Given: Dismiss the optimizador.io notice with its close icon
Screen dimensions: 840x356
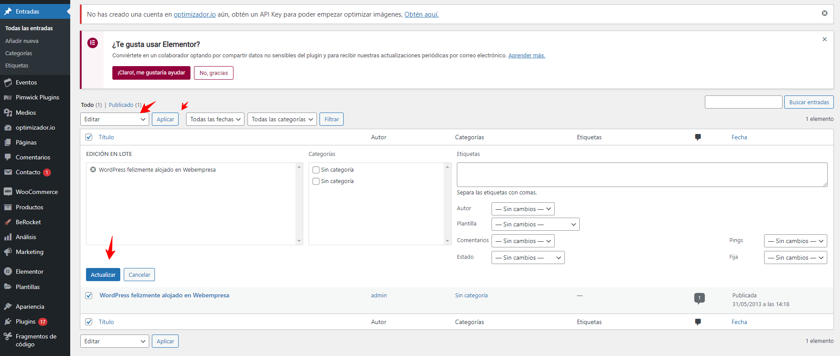Looking at the screenshot, I should (825, 13).
